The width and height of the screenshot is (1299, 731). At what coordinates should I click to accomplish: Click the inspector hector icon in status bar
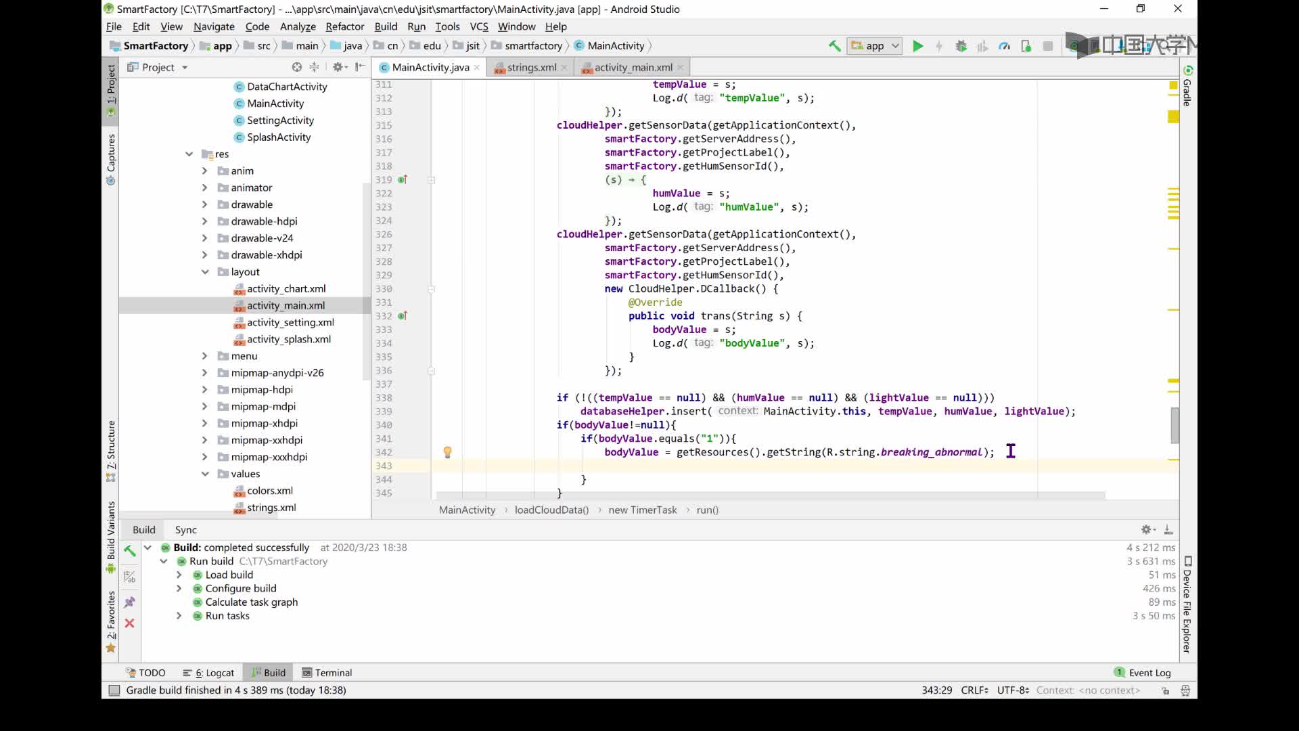click(x=1185, y=690)
